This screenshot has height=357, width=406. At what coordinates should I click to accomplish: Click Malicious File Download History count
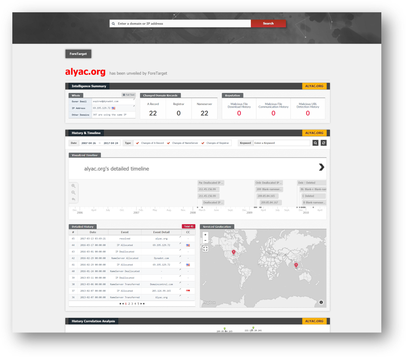click(x=239, y=113)
